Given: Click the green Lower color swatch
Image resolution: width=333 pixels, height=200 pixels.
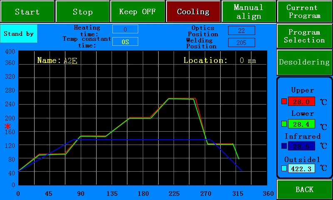Looking at the screenshot, I should click(x=284, y=124).
